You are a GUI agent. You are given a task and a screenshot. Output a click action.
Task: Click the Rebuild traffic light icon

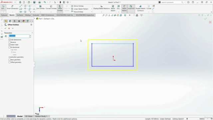pyautogui.click(x=60, y=2)
